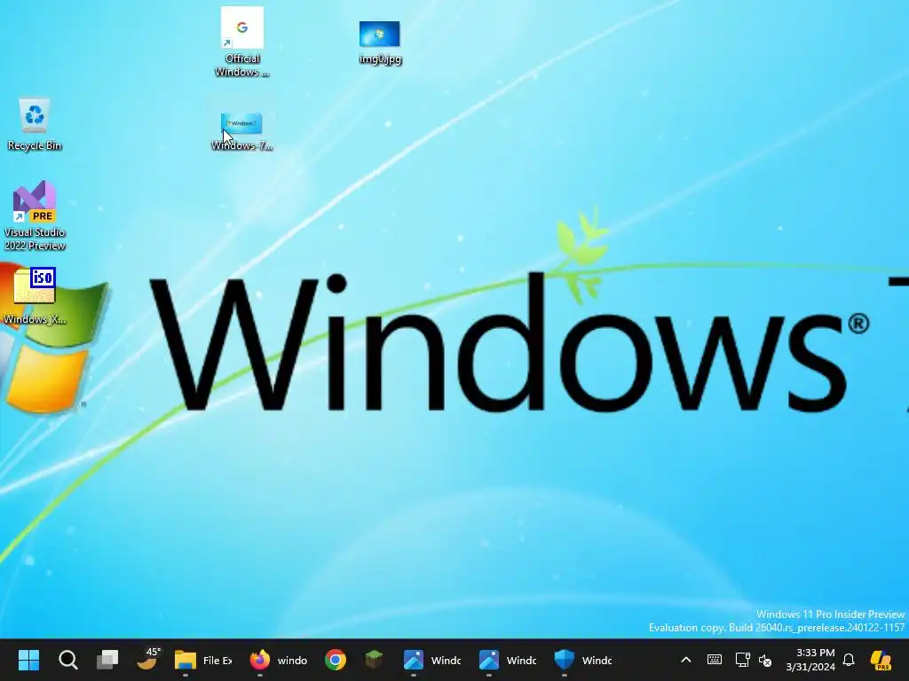
Task: Open Task View on the taskbar
Action: point(107,660)
